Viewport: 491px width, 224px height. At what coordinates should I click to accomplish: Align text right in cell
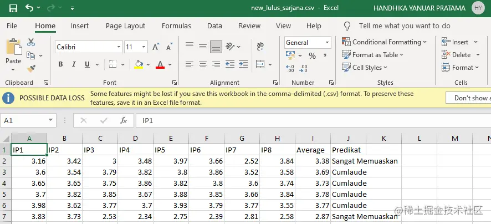(x=216, y=64)
